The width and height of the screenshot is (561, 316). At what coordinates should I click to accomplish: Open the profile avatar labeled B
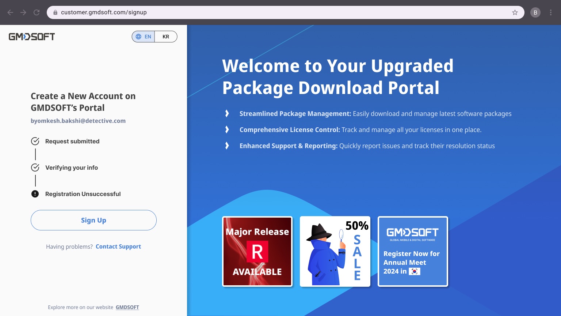tap(535, 12)
